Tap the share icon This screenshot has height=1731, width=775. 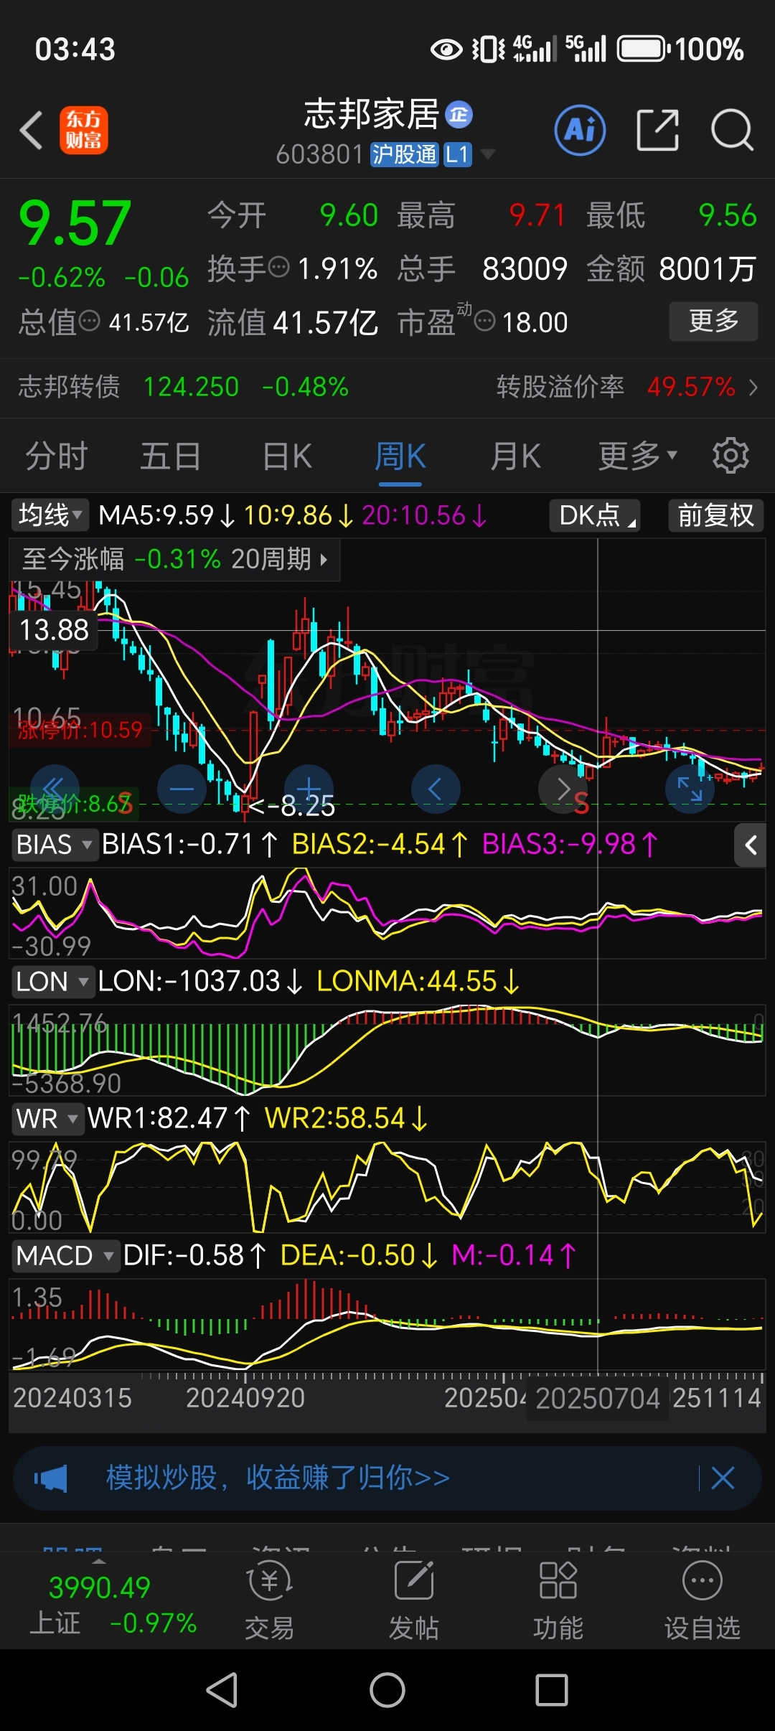coord(657,130)
